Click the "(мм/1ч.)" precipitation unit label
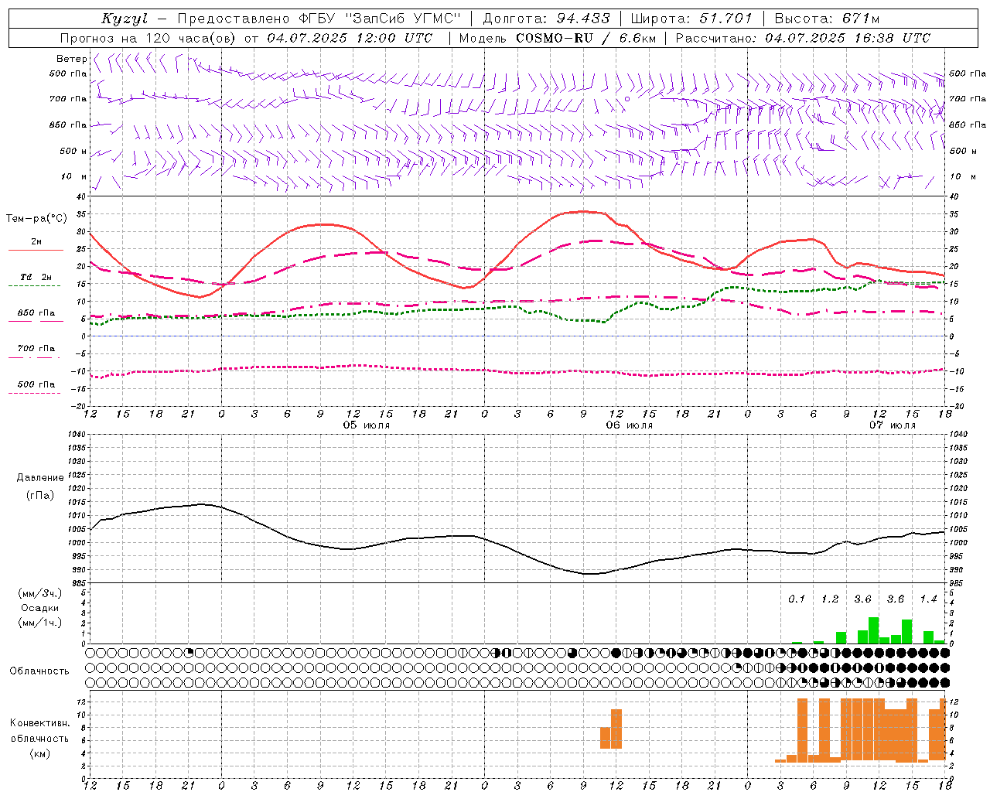This screenshot has width=990, height=792. click(x=40, y=623)
